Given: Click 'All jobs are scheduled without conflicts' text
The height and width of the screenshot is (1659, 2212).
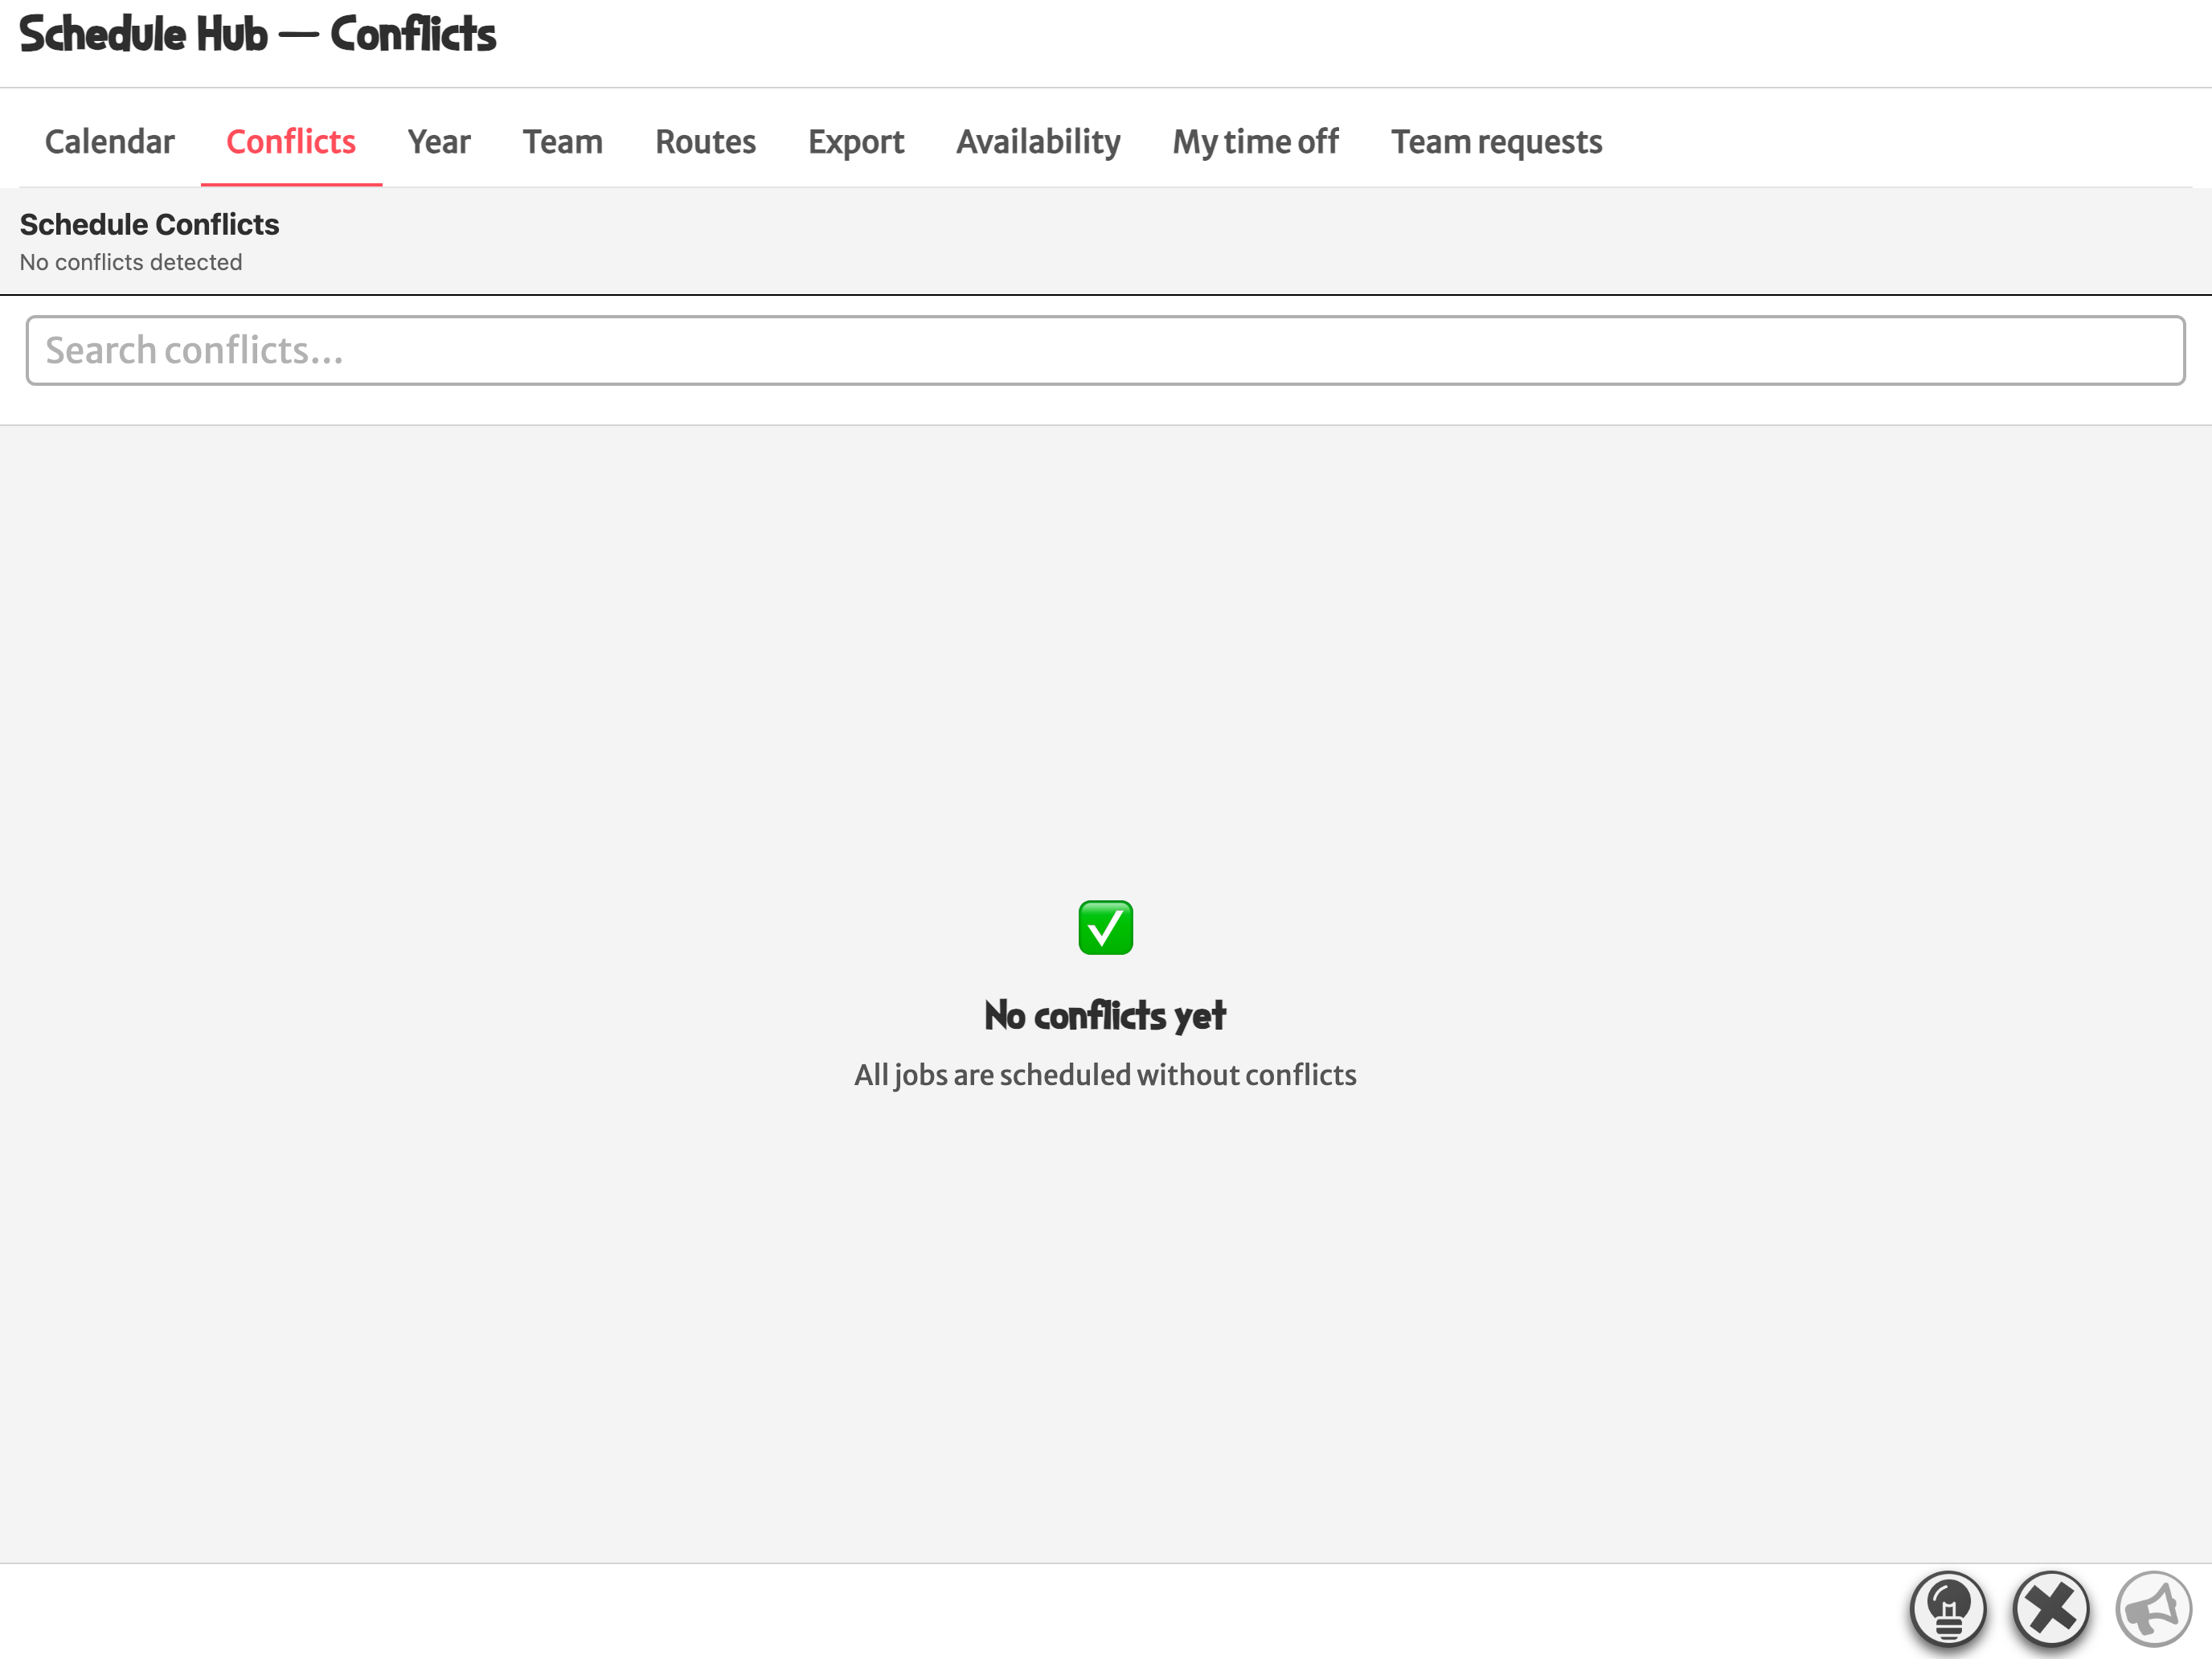Looking at the screenshot, I should tap(1106, 1075).
